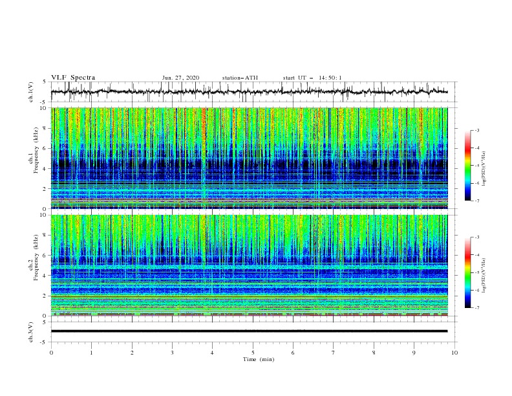The image size is (512, 396).
Task: Click the ch.1 spectrogram color scale bar
Action: click(x=467, y=165)
